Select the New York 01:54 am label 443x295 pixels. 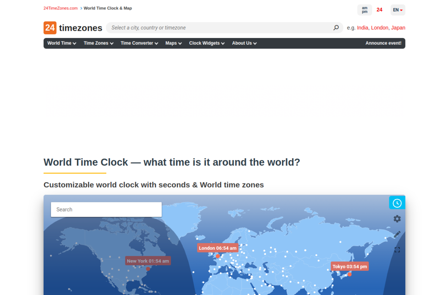[148, 261]
